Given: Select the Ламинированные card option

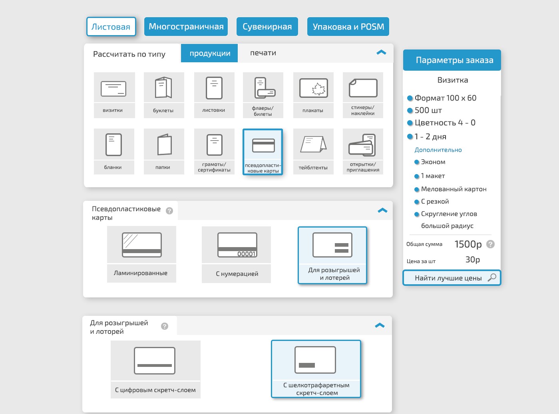Looking at the screenshot, I should pos(141,254).
